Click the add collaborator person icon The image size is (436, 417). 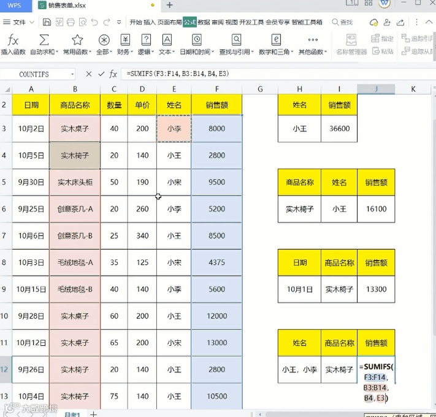(387, 22)
